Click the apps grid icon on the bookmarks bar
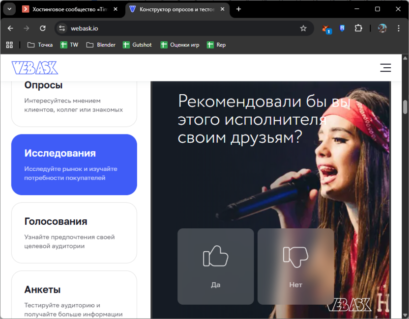This screenshot has width=409, height=319. point(9,45)
